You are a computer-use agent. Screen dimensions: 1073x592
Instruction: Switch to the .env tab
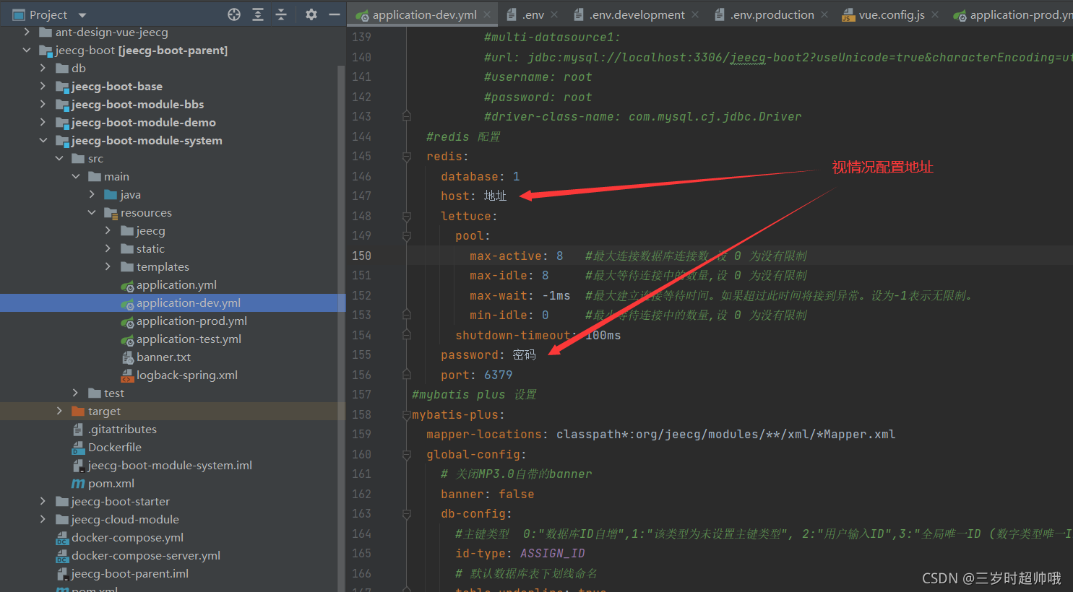[x=533, y=14]
